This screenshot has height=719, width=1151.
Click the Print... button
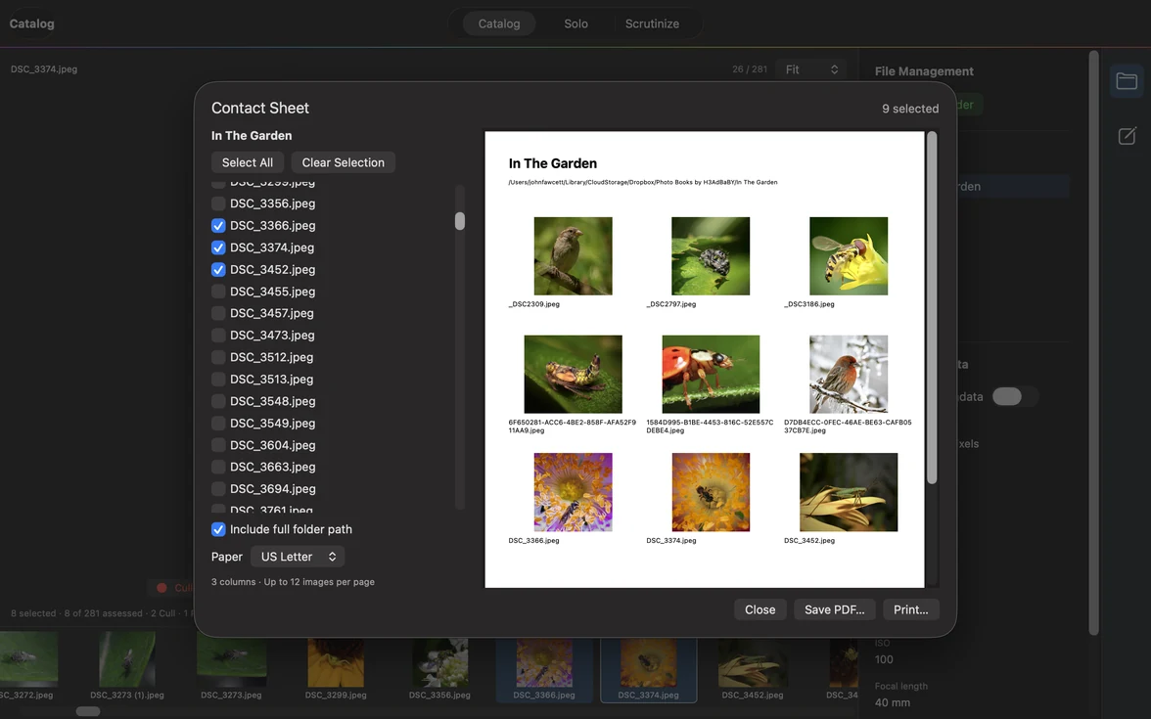pyautogui.click(x=911, y=609)
